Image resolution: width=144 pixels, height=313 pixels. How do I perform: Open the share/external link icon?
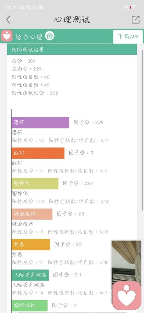click(136, 20)
